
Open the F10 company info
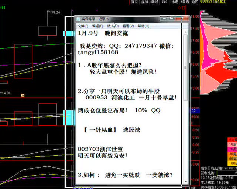point(164,2)
